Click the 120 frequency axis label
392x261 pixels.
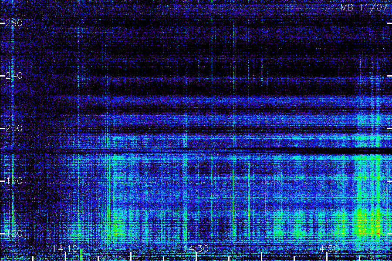[14, 234]
